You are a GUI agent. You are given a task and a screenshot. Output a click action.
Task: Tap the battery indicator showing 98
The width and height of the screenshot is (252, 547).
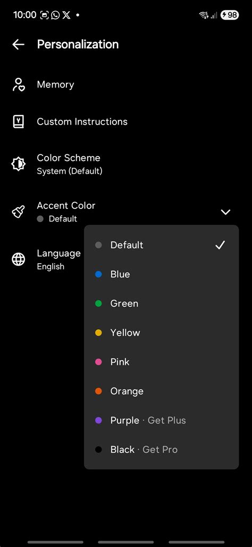[x=230, y=15]
